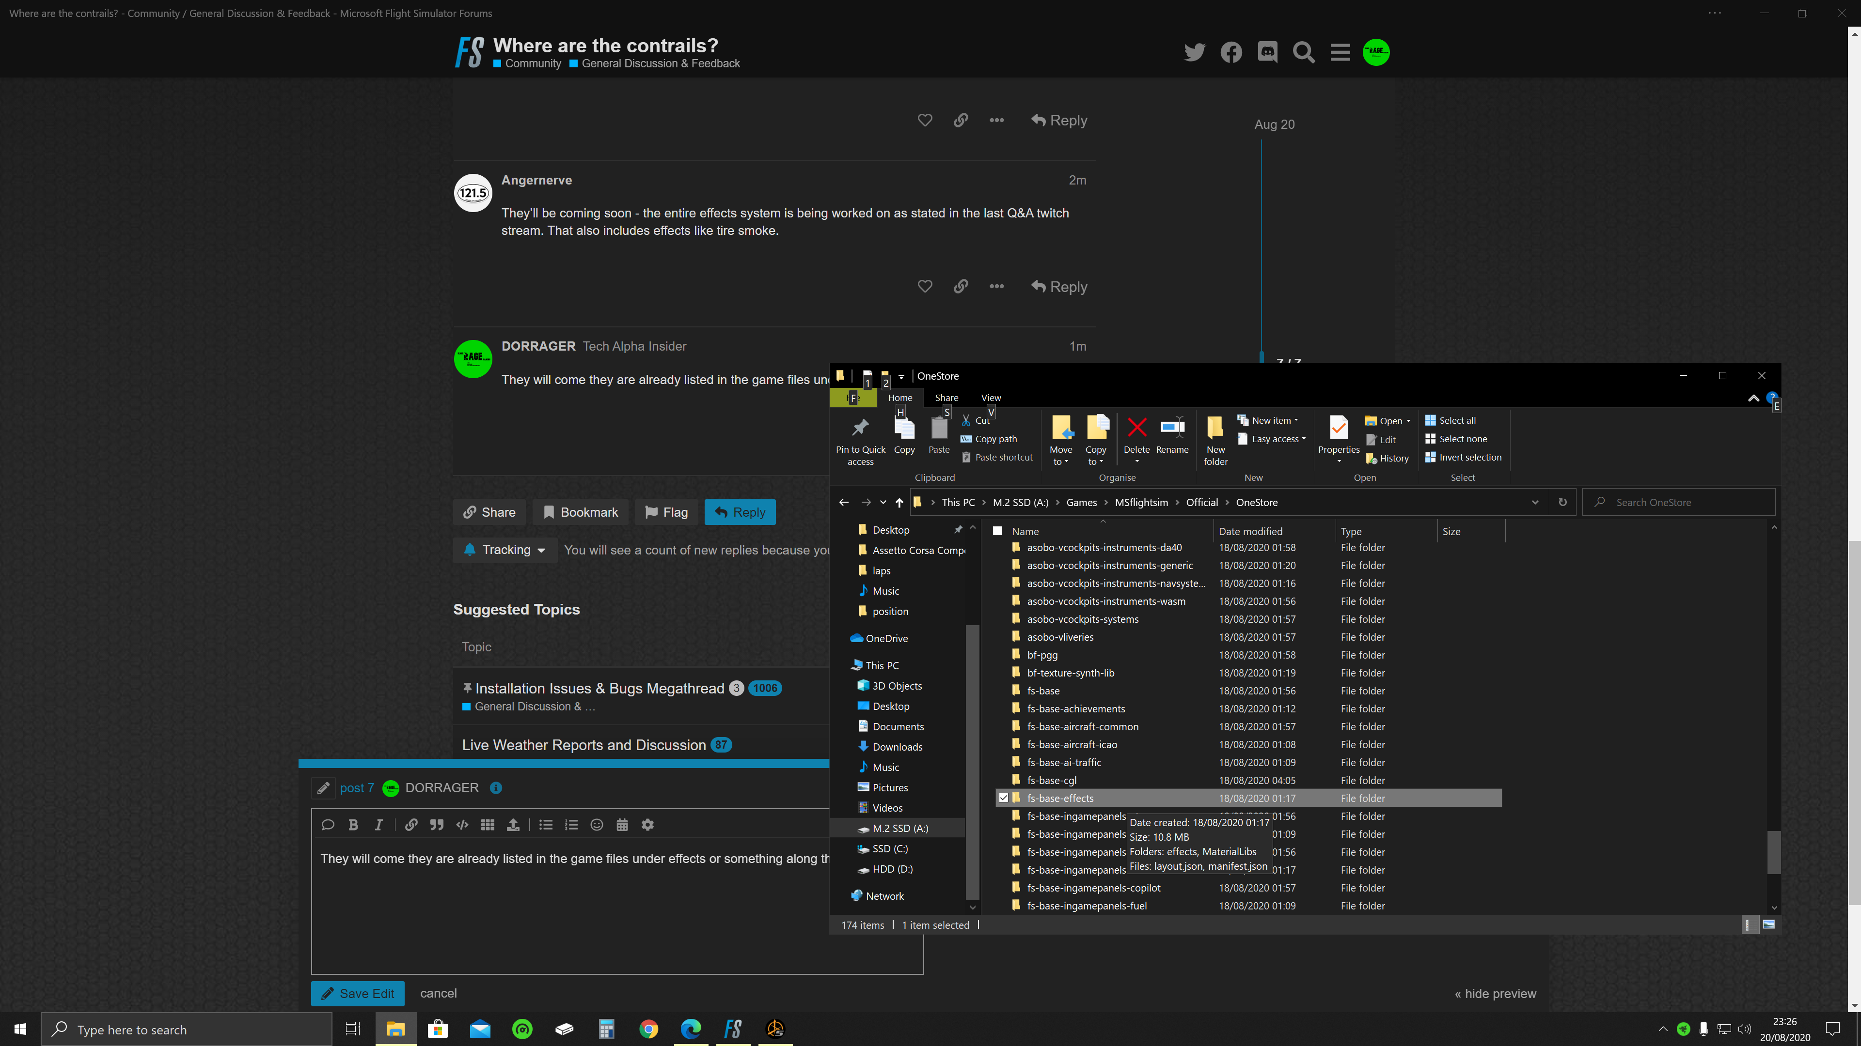
Task: Toggle the select-all checkbox beside Name header
Action: tap(998, 531)
